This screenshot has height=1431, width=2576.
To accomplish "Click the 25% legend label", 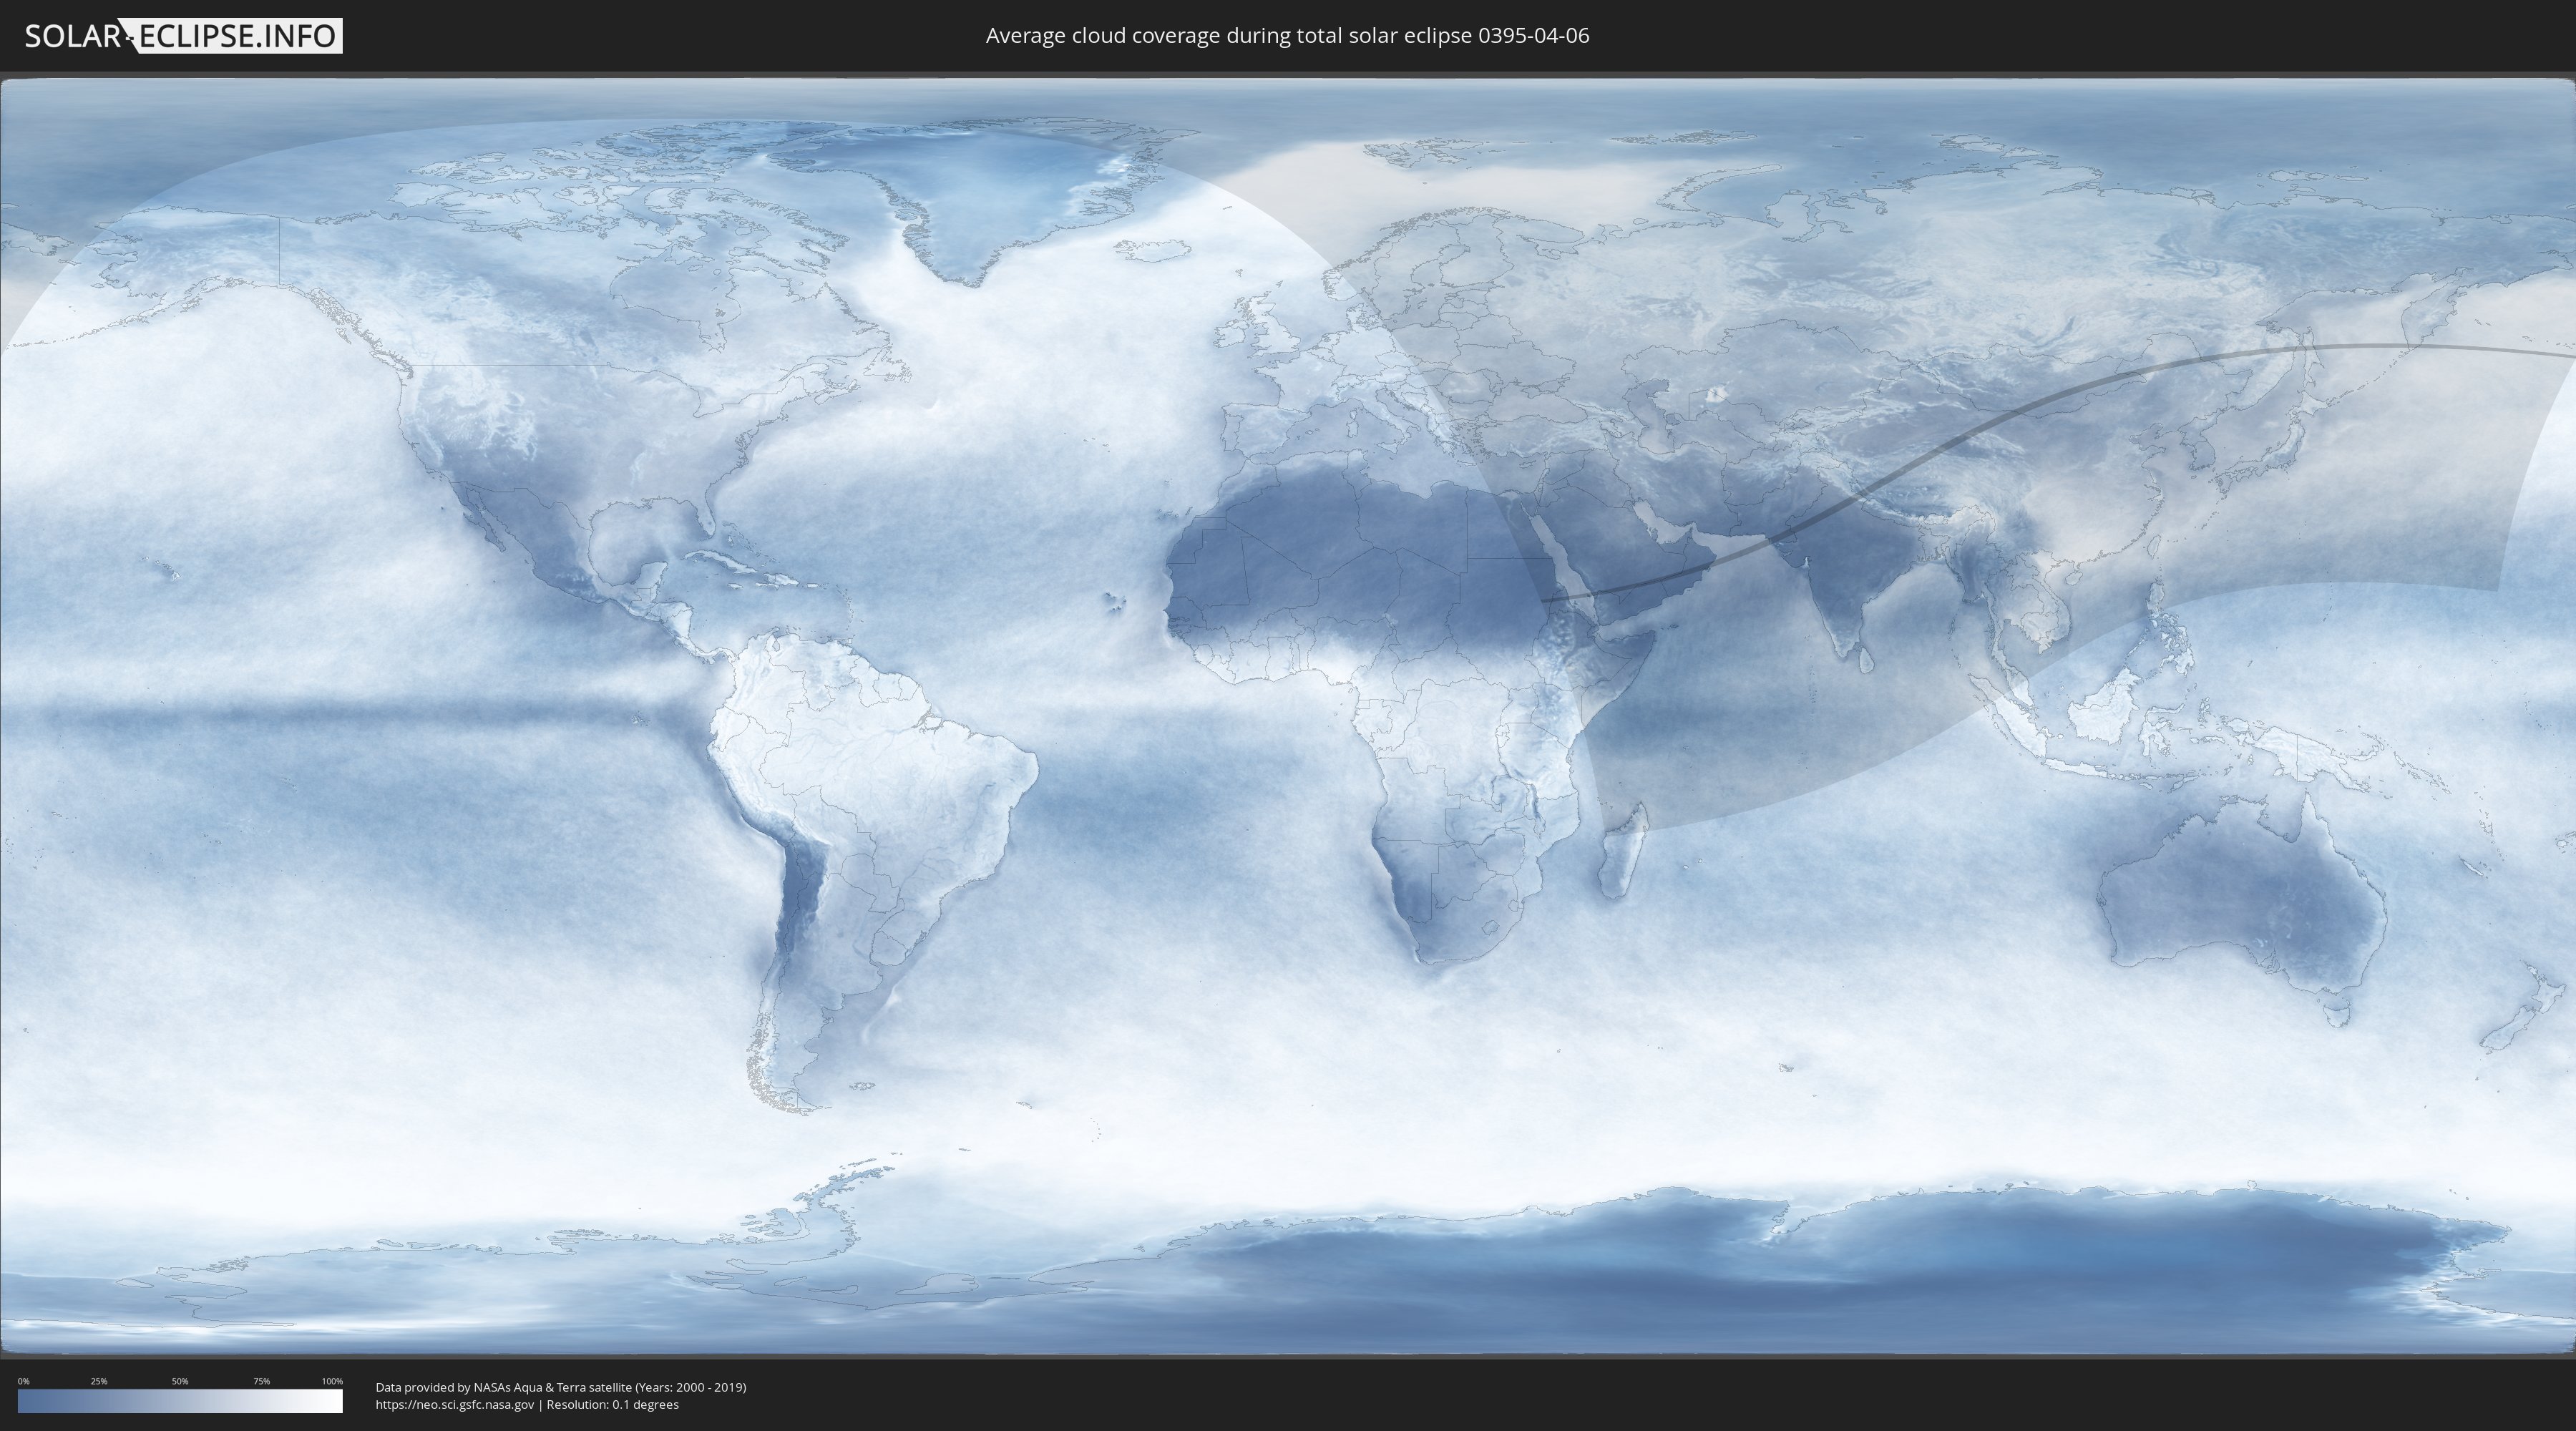I will (x=99, y=1381).
